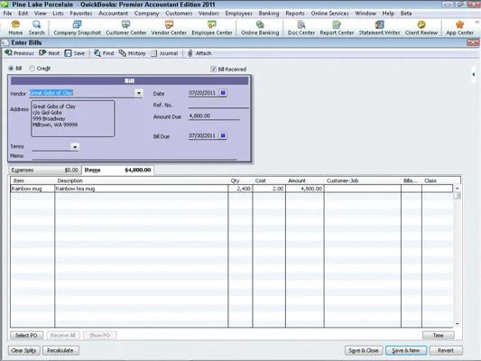The height and width of the screenshot is (361, 481).
Task: Open the Vendors menu
Action: [x=208, y=14]
